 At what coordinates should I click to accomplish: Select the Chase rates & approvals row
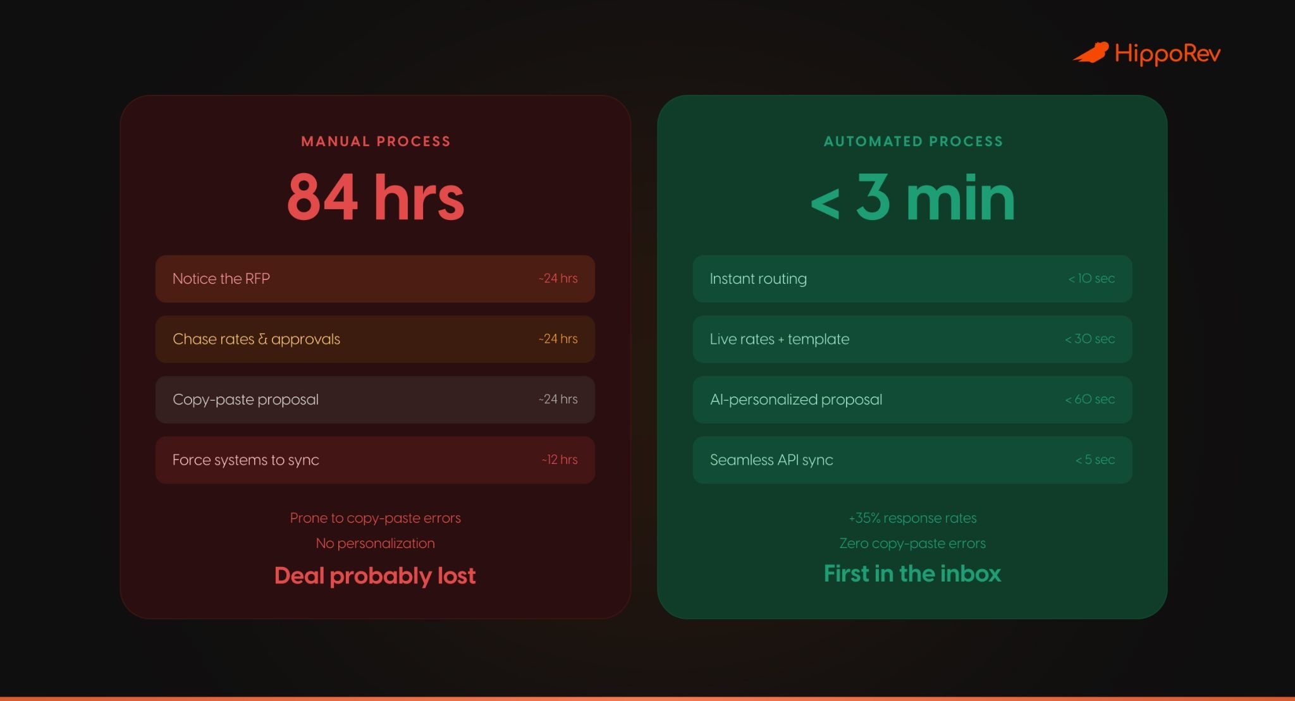click(374, 339)
